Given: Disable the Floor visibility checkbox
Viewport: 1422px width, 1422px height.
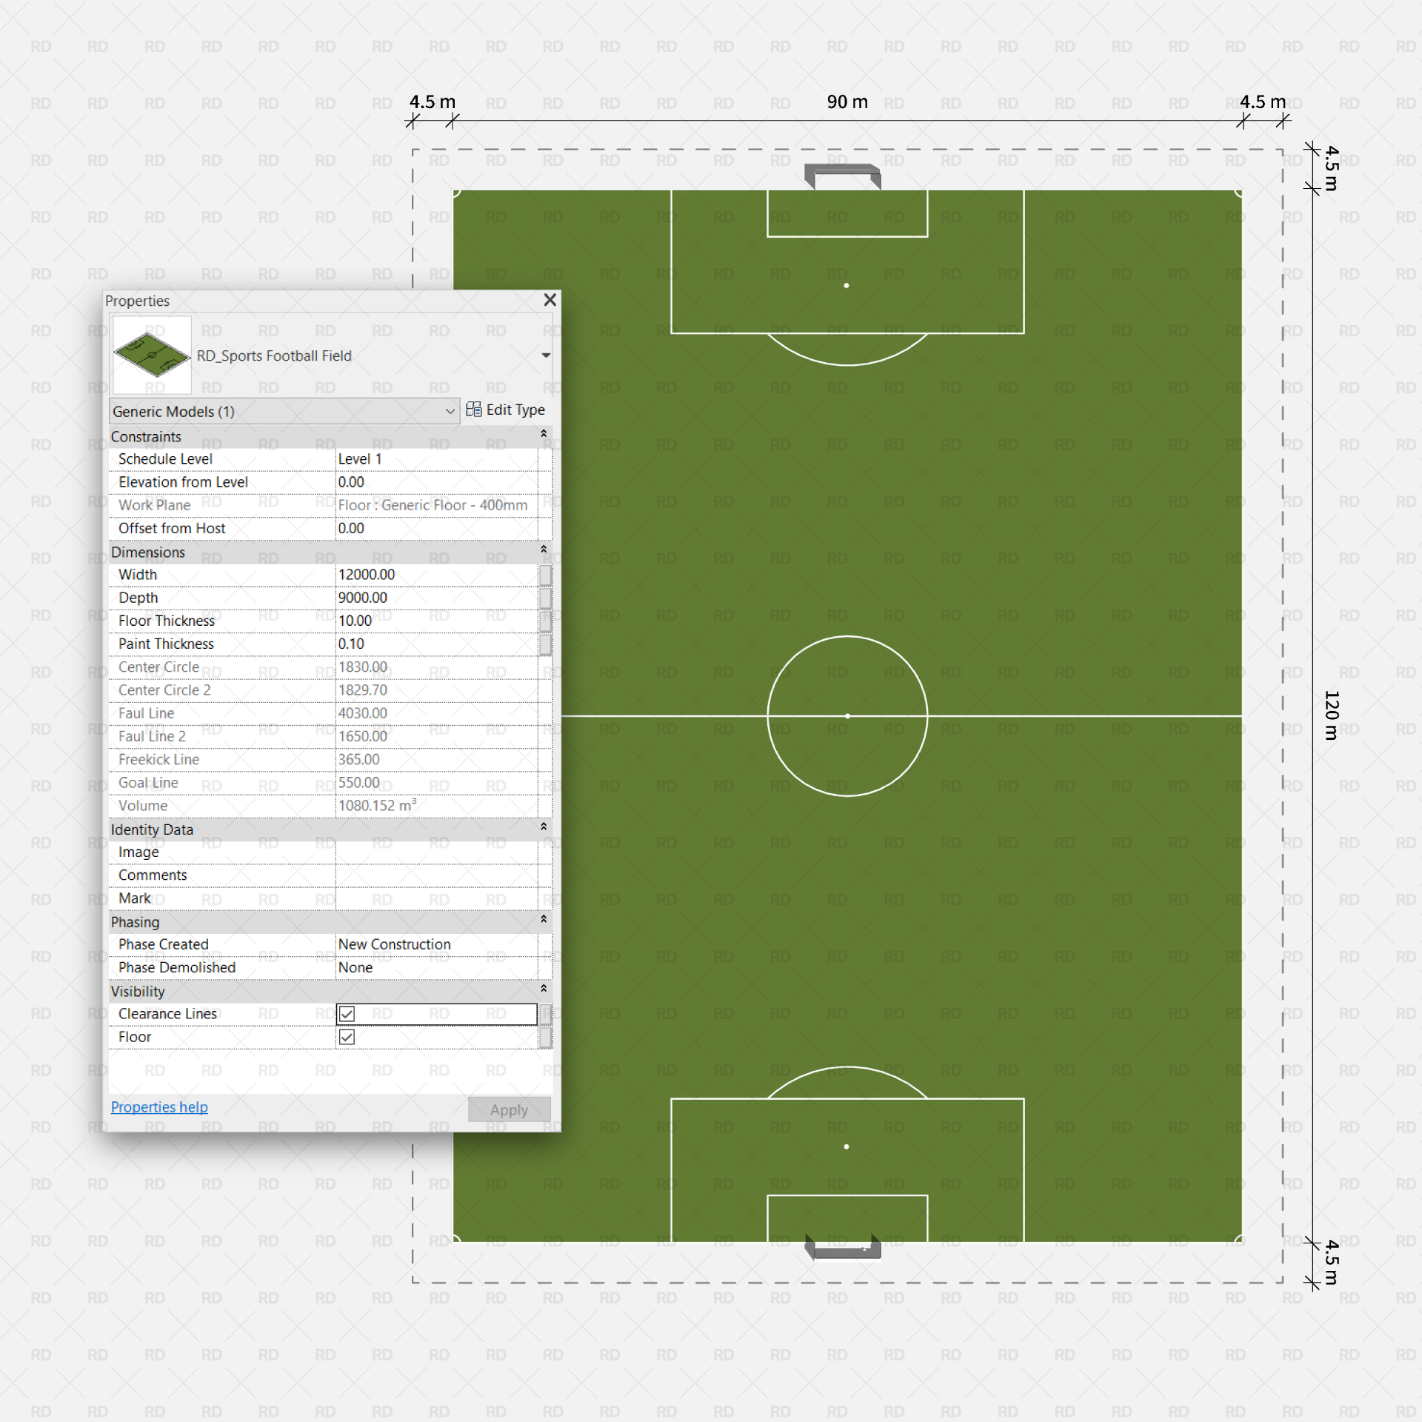Looking at the screenshot, I should click(x=346, y=1037).
